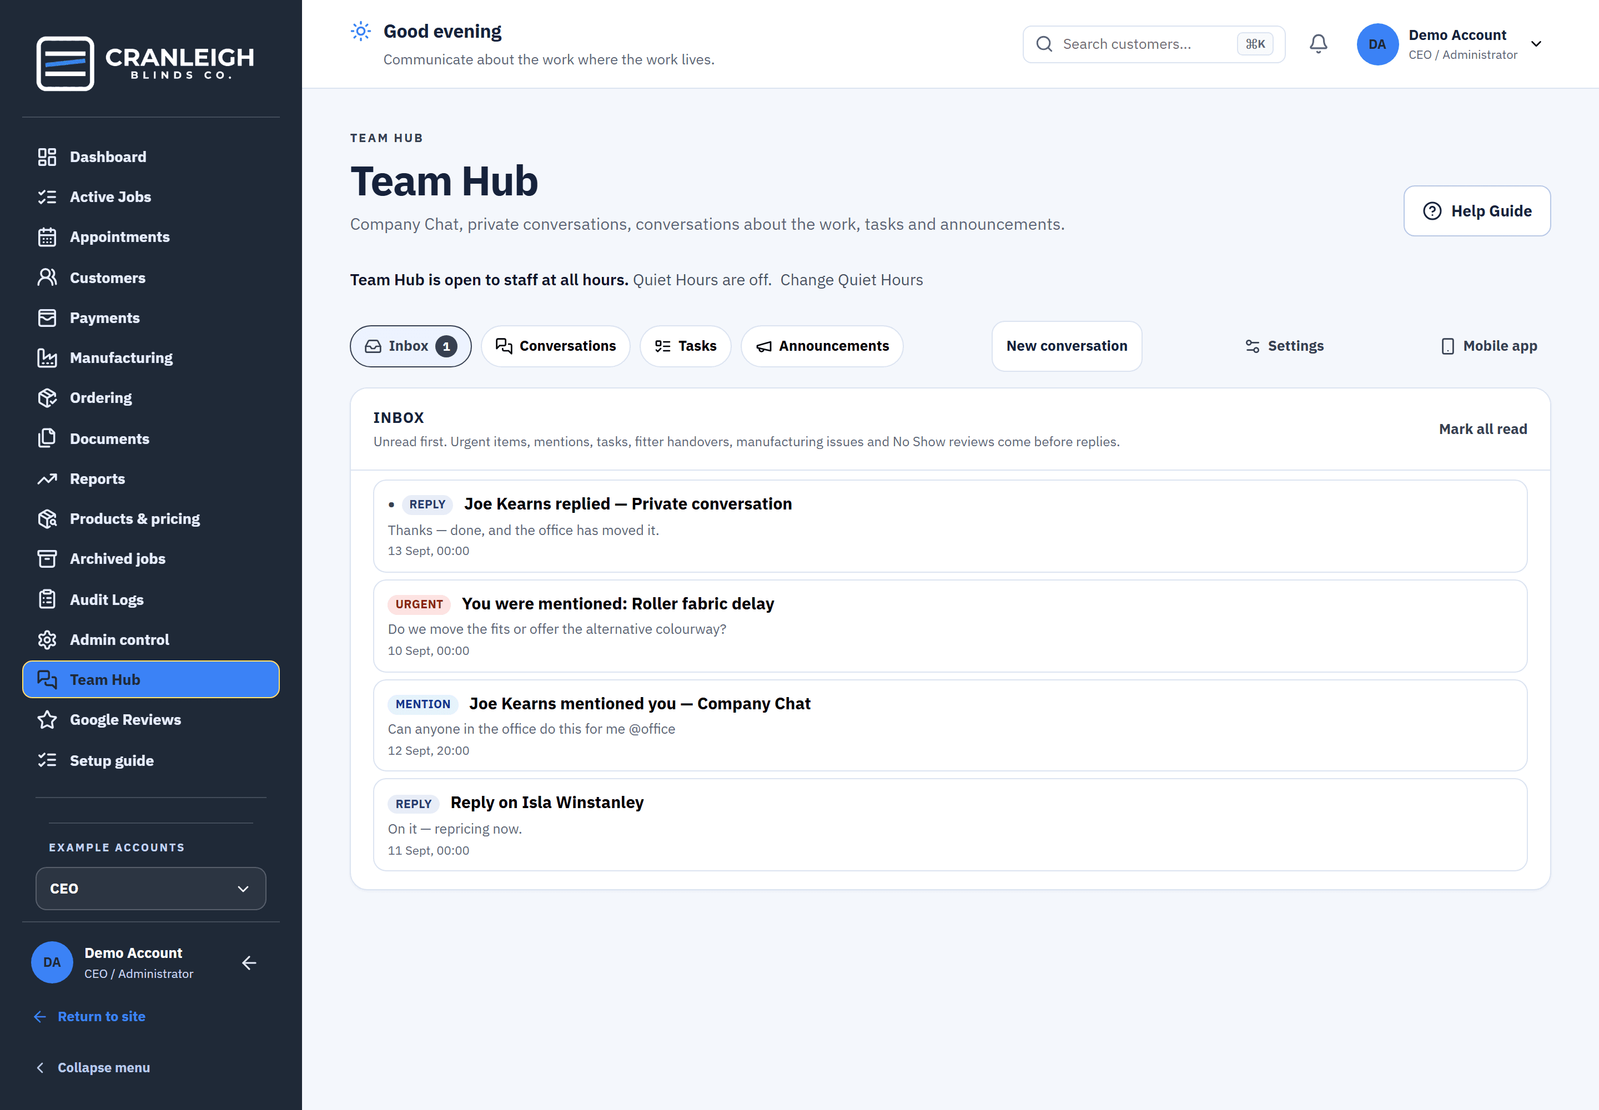Viewport: 1599px width, 1110px height.
Task: Open Reply on Isla Winstanley item
Action: [x=950, y=825]
